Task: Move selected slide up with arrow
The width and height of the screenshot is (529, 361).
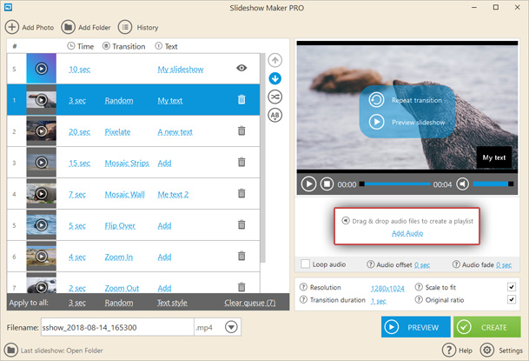Action: coord(275,60)
